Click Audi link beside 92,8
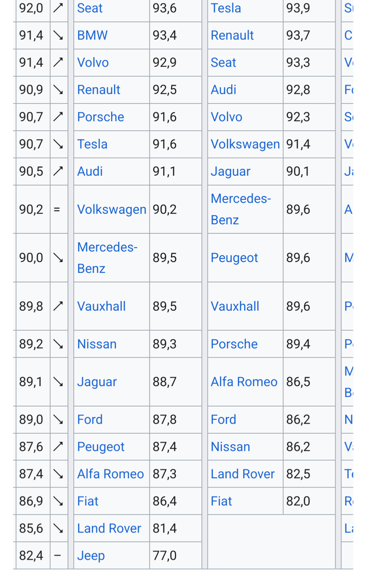The image size is (366, 580). (223, 89)
